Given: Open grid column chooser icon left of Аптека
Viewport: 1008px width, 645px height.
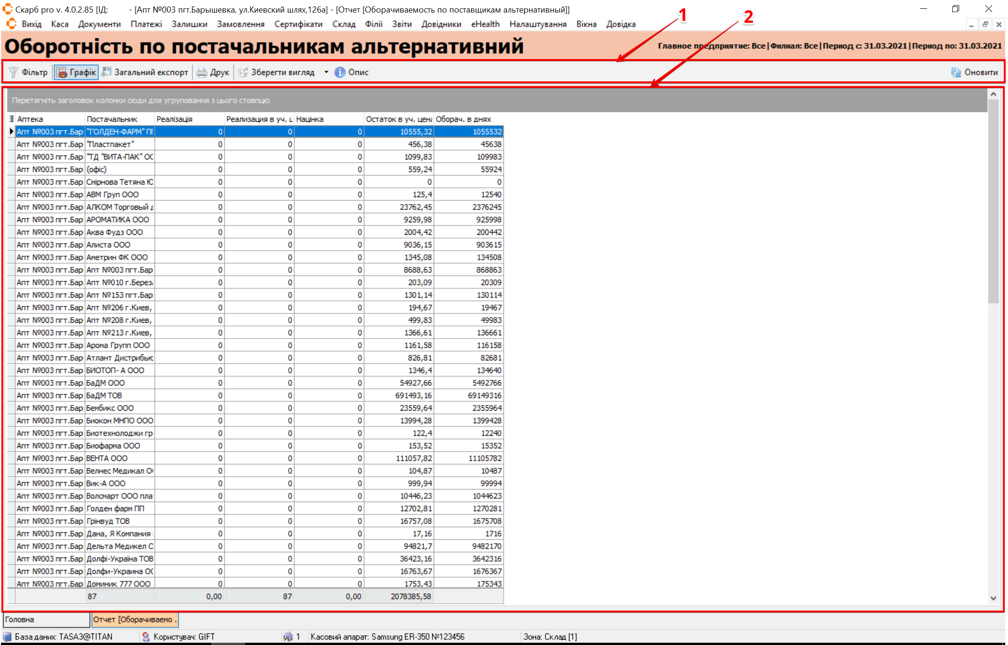Looking at the screenshot, I should pyautogui.click(x=11, y=119).
